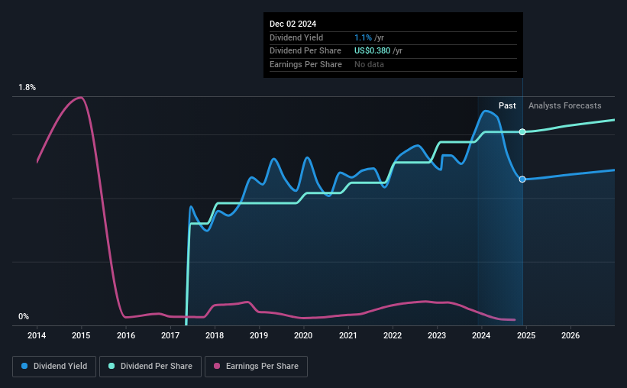
Task: Click the Dec 02 2024 tooltip date
Action: [292, 24]
